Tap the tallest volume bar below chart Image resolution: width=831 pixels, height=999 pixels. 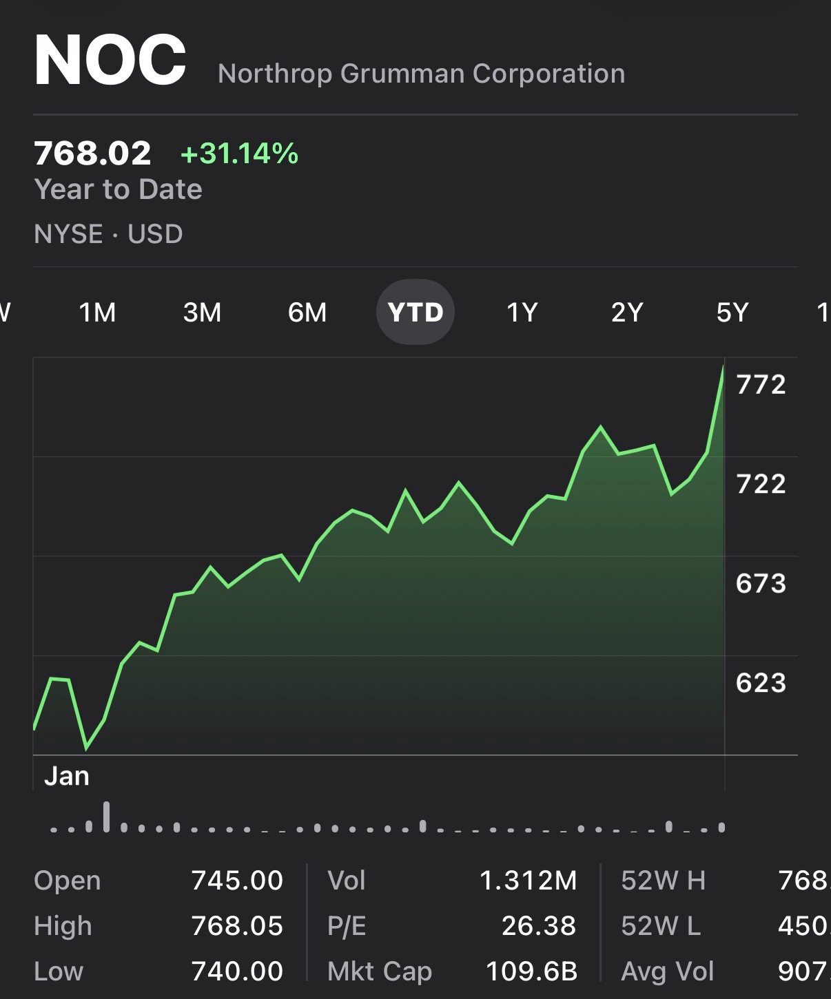[106, 817]
